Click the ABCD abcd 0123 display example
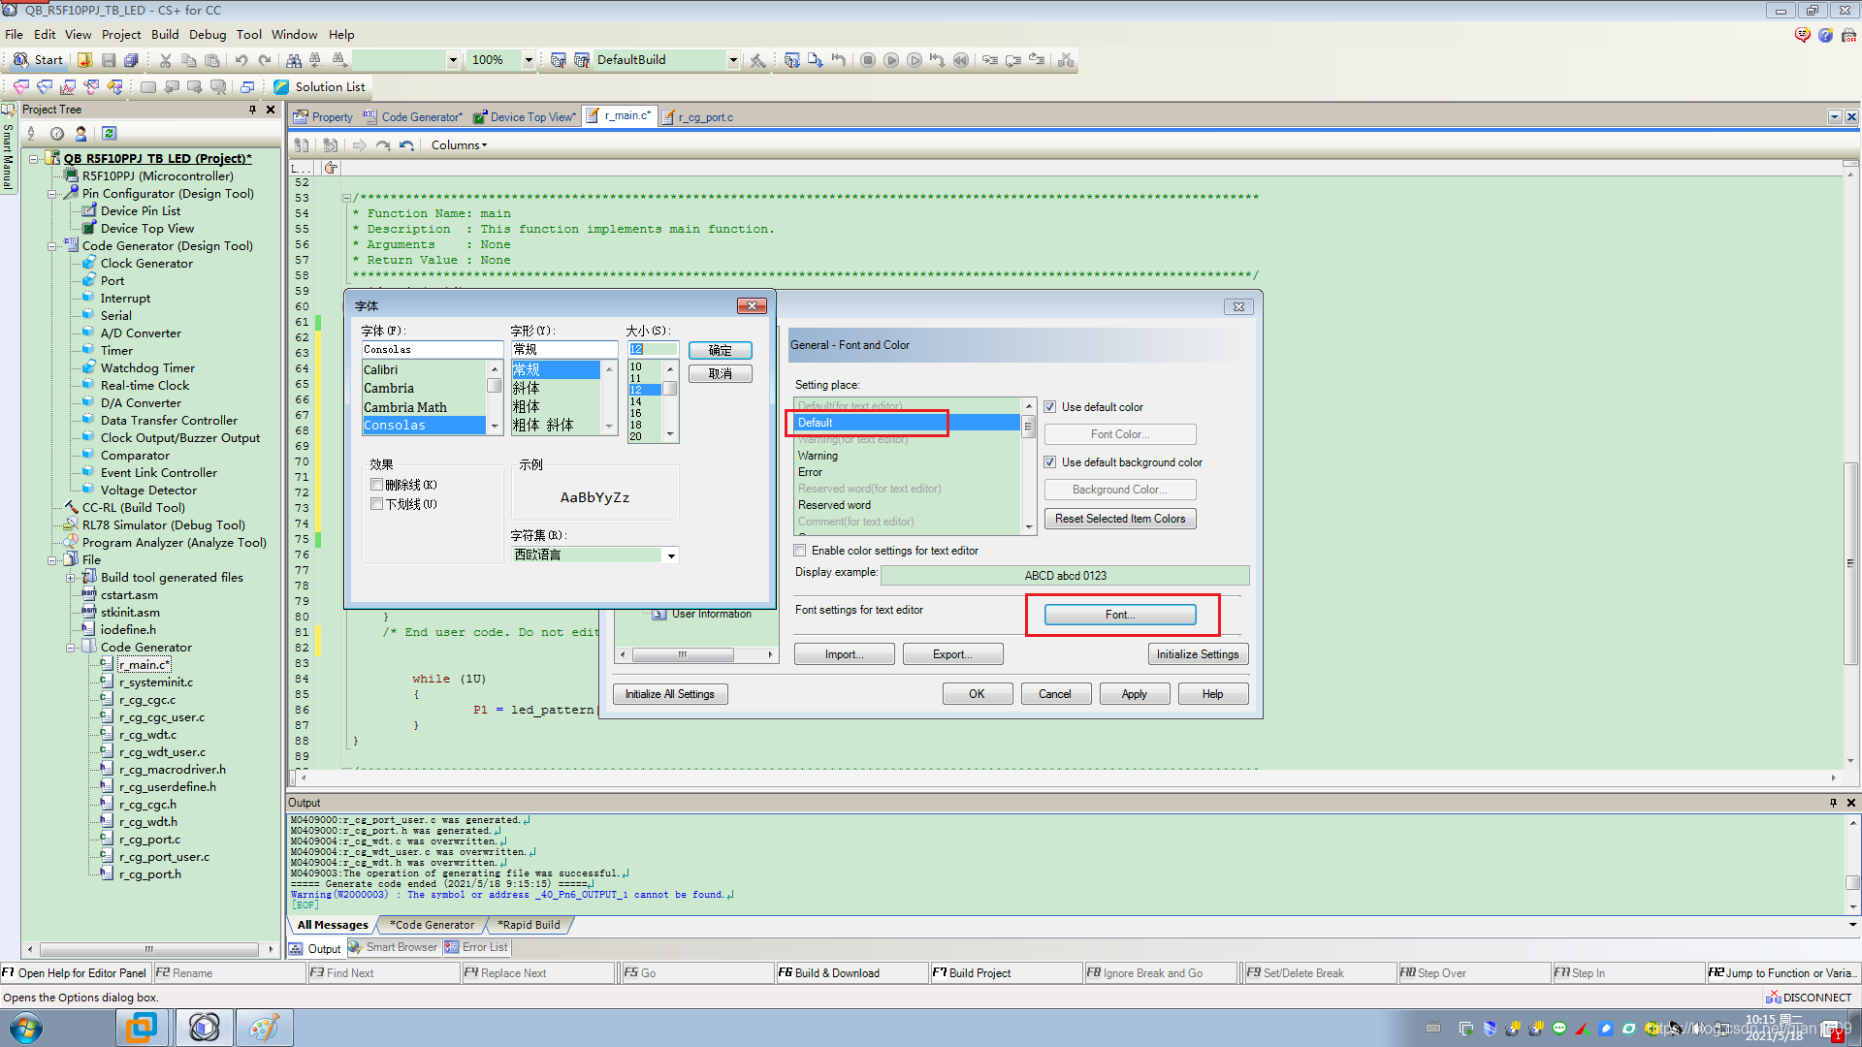1862x1047 pixels. [1065, 576]
